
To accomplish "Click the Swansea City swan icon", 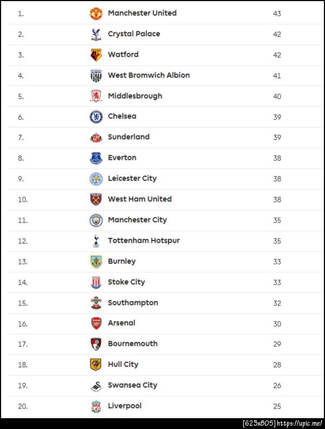I will pos(96,386).
